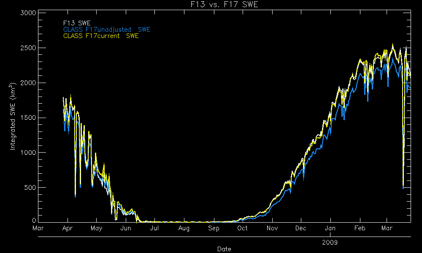
Task: Click the Jan x-axis tick label
Action: 330,229
